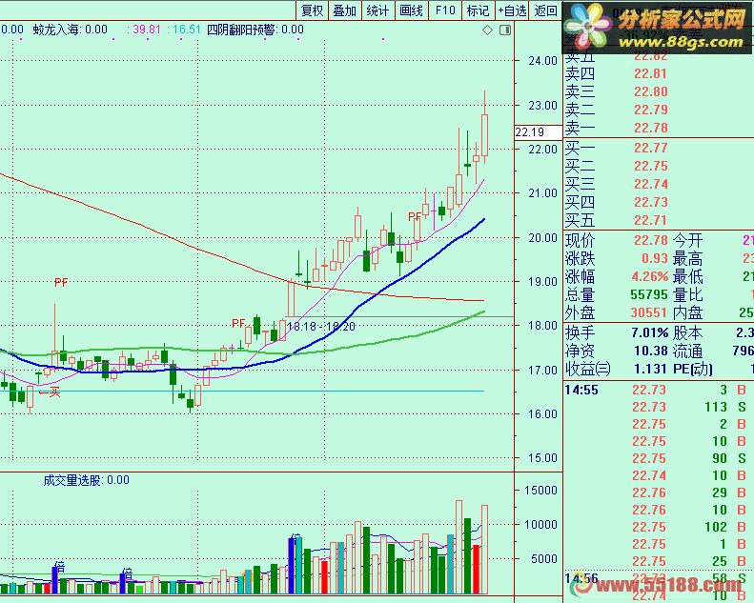
Task: Click the 最低 lowest price label
Action: [x=687, y=277]
